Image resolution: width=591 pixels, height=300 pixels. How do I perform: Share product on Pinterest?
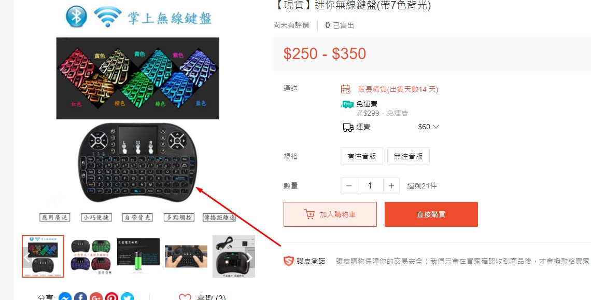coord(111,297)
